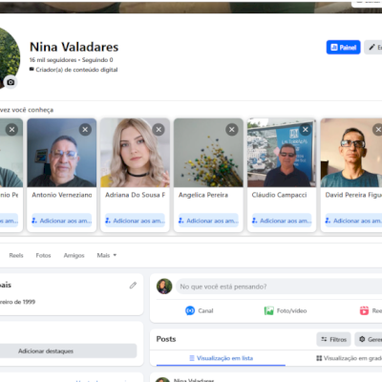382x382 pixels.
Task: Edit personal details with pencil icon
Action: (x=133, y=286)
